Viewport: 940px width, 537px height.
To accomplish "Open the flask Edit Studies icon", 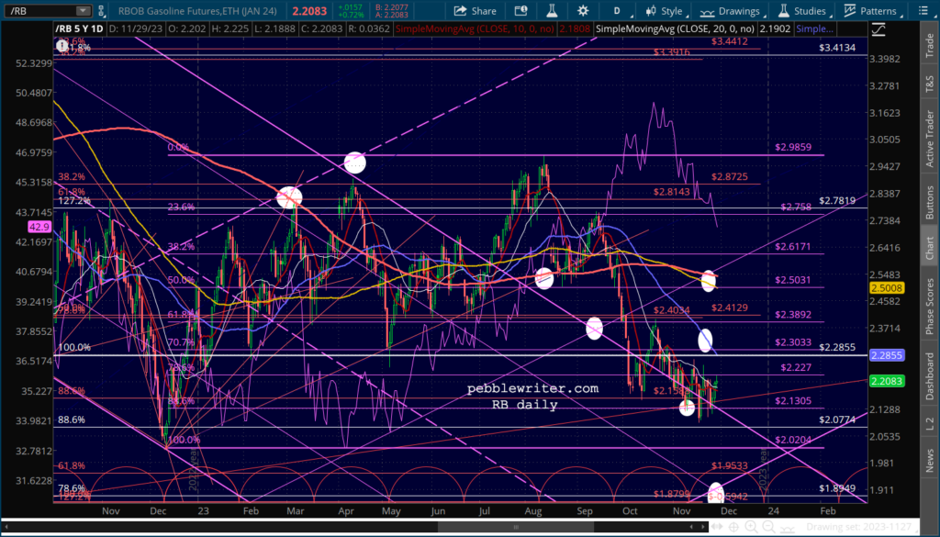I will [x=552, y=11].
